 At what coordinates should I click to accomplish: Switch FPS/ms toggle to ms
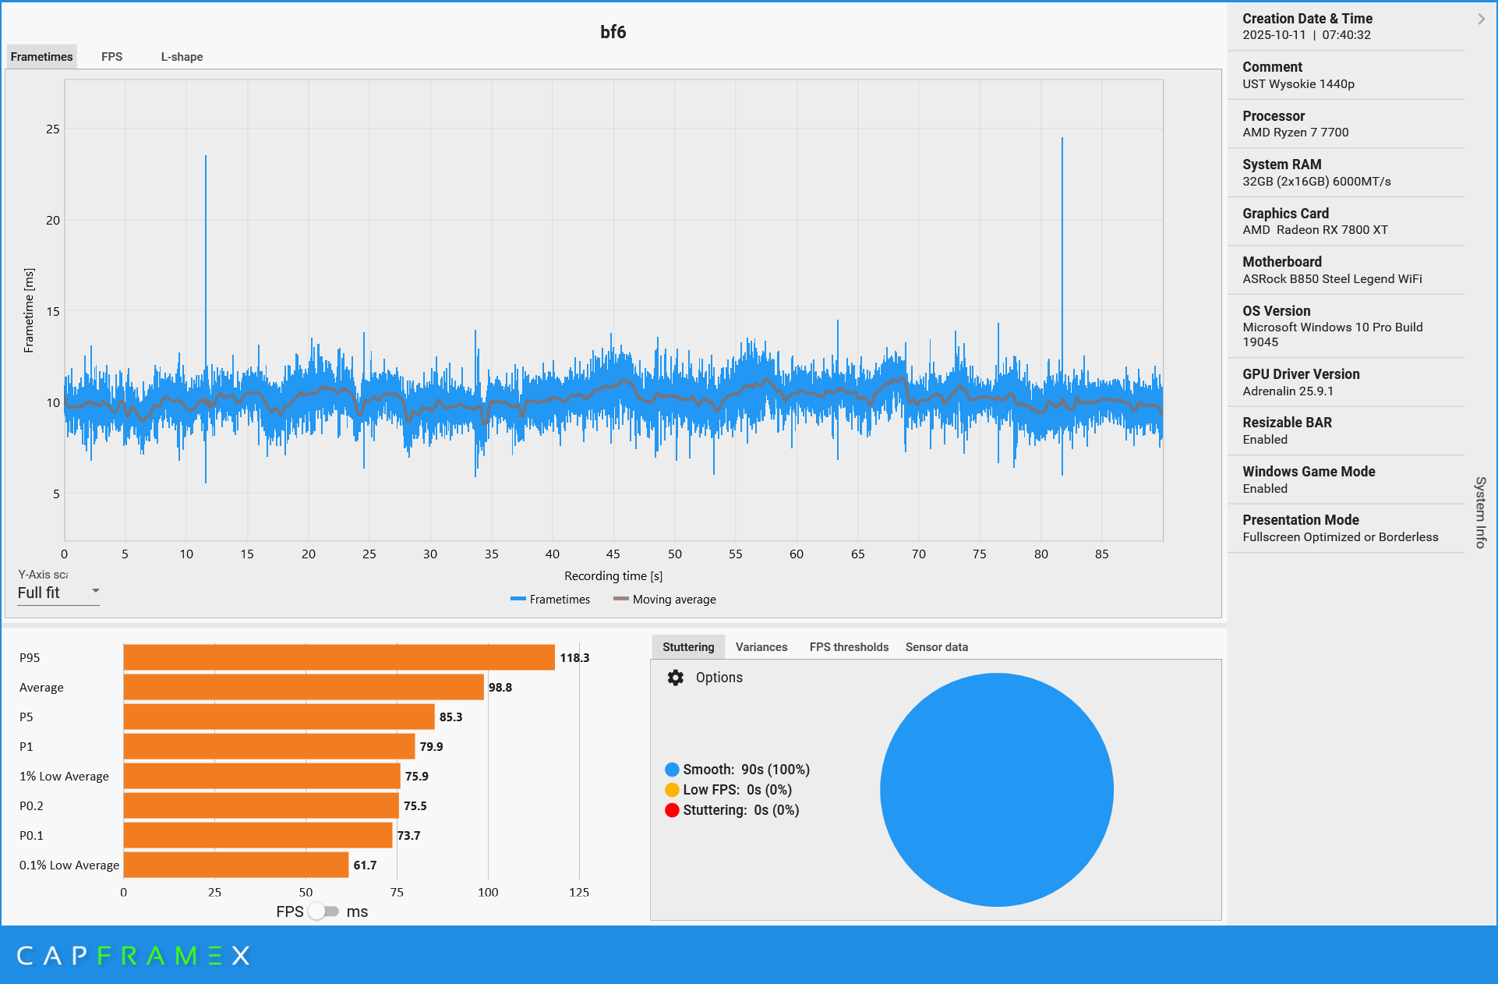coord(323,911)
